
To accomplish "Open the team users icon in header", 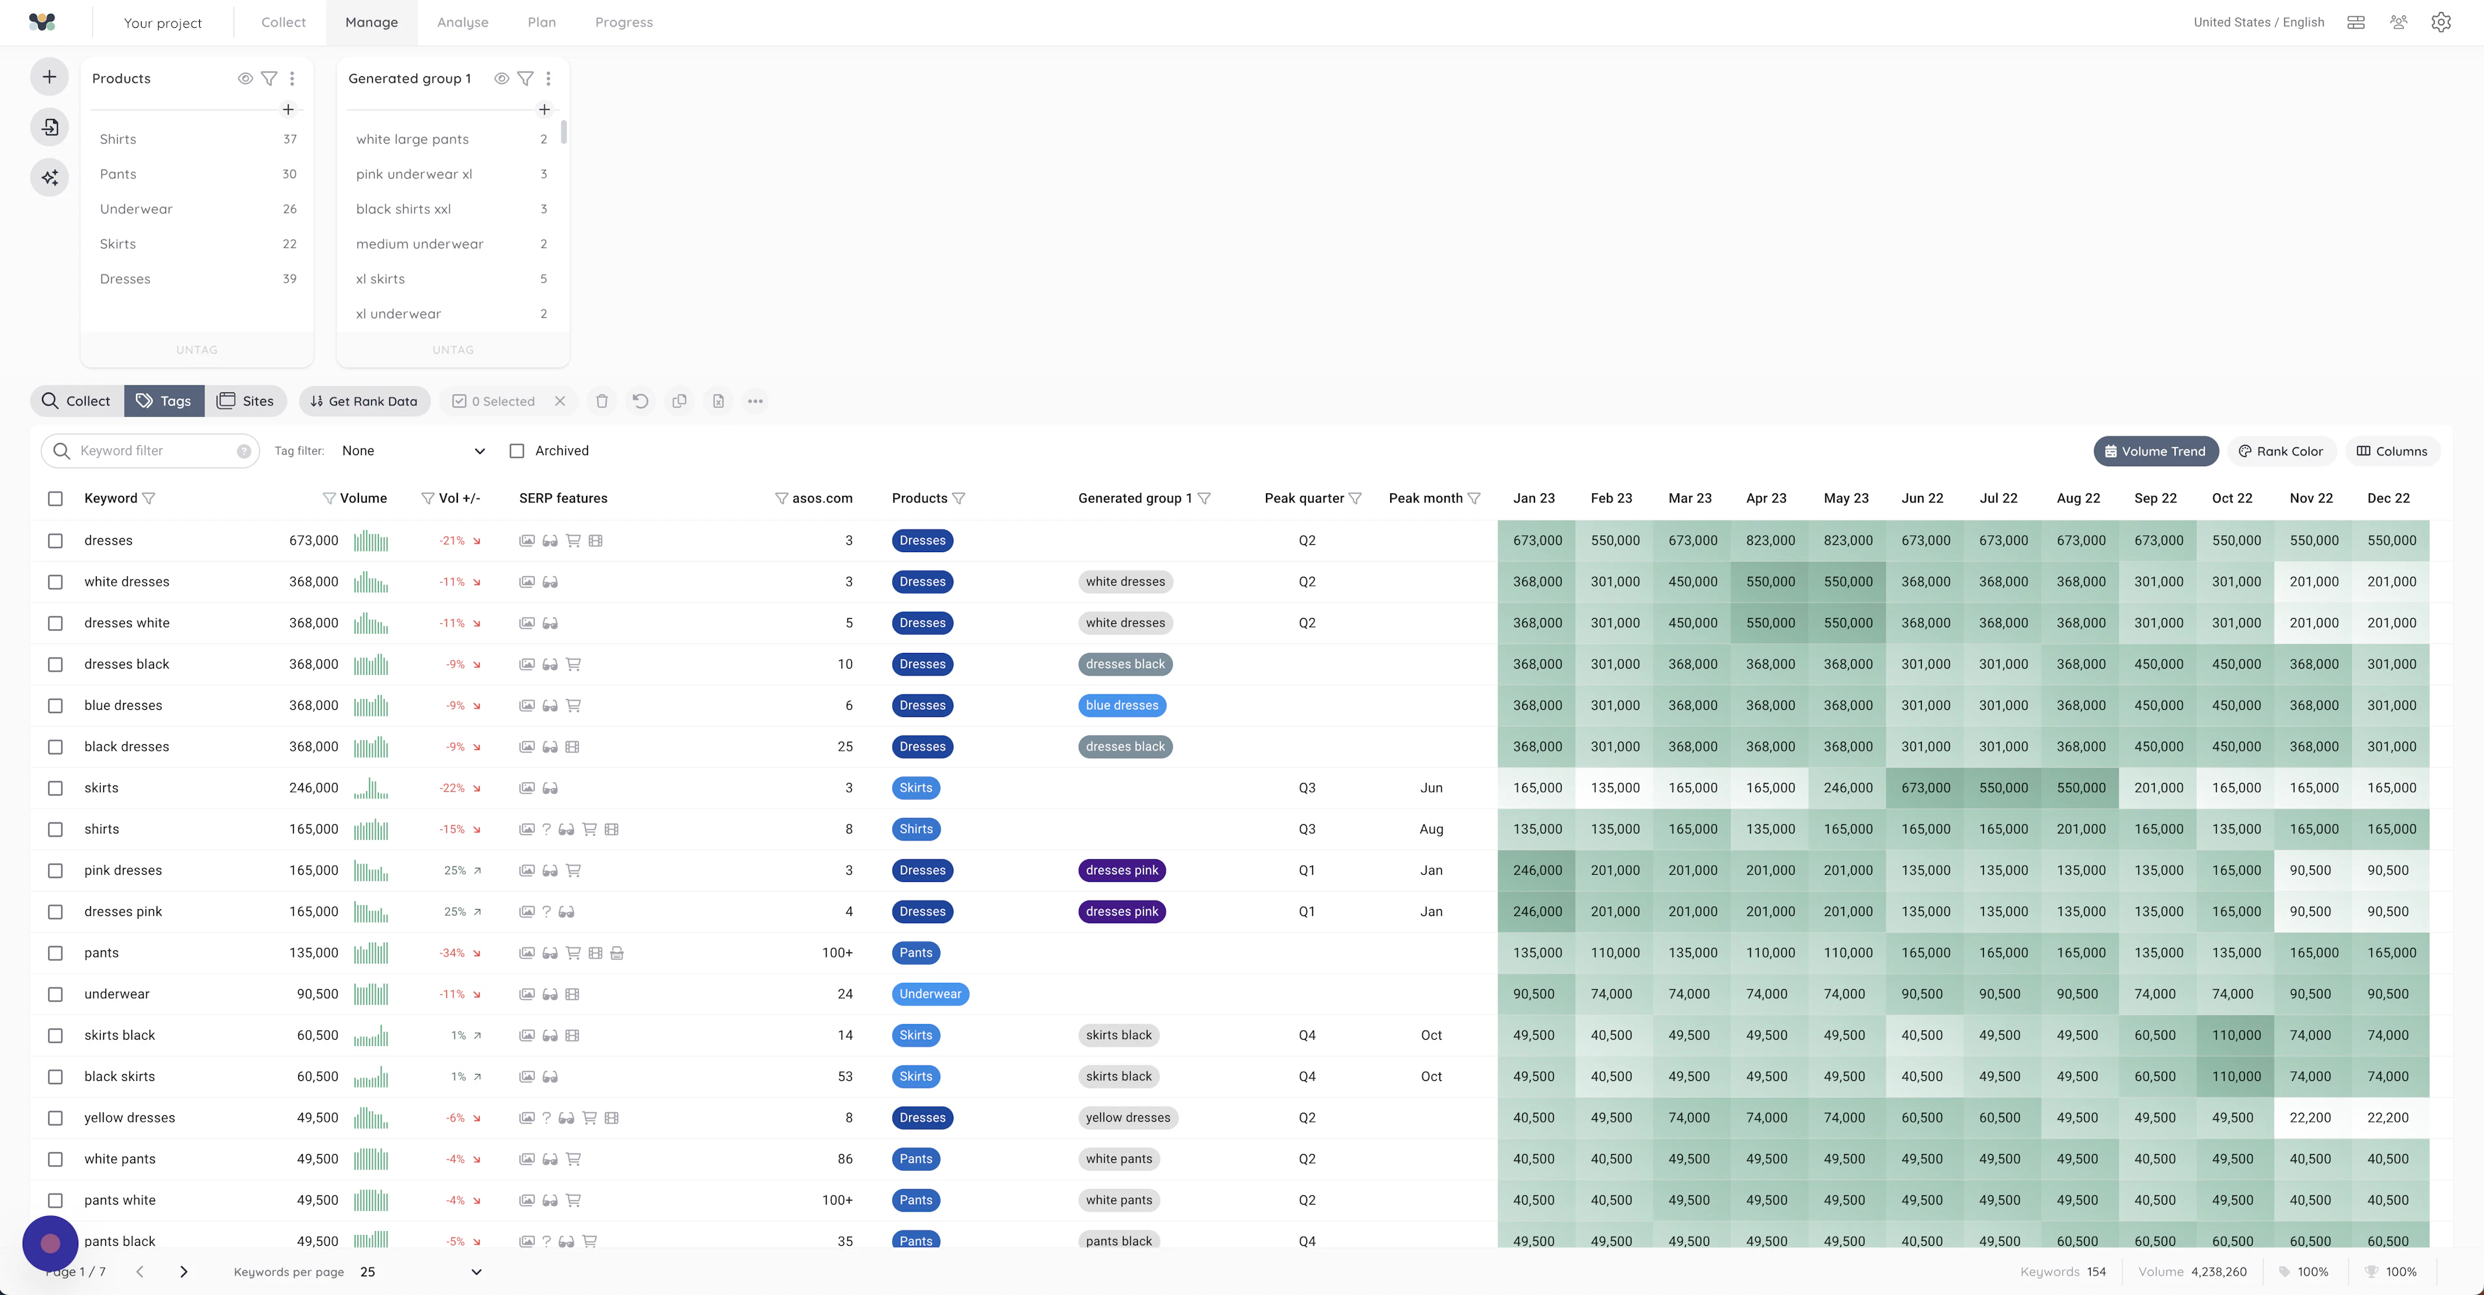I will click(x=2398, y=22).
